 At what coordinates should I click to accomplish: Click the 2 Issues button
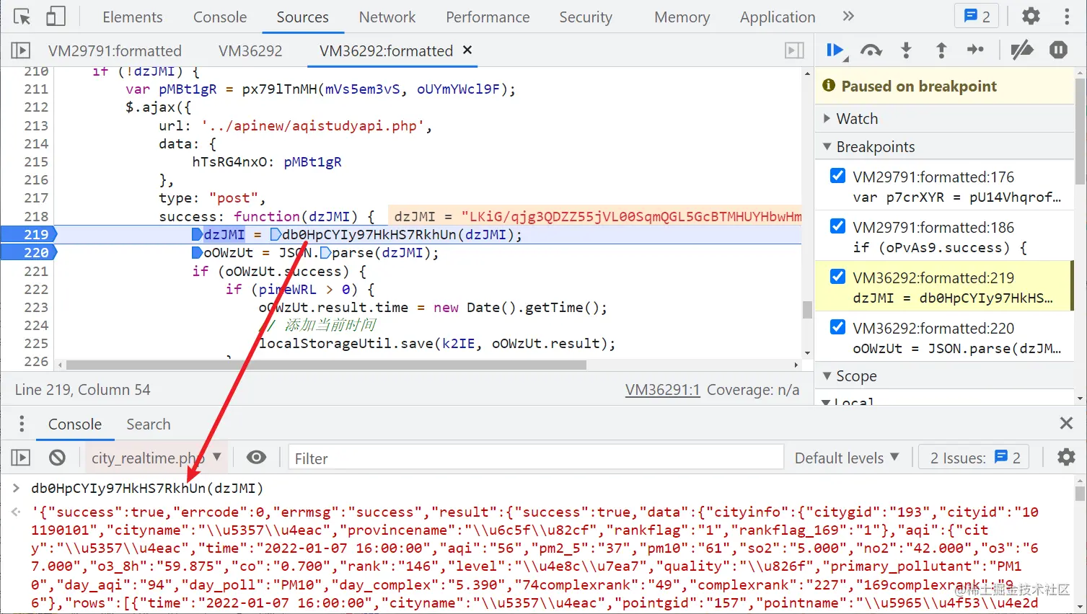point(974,458)
